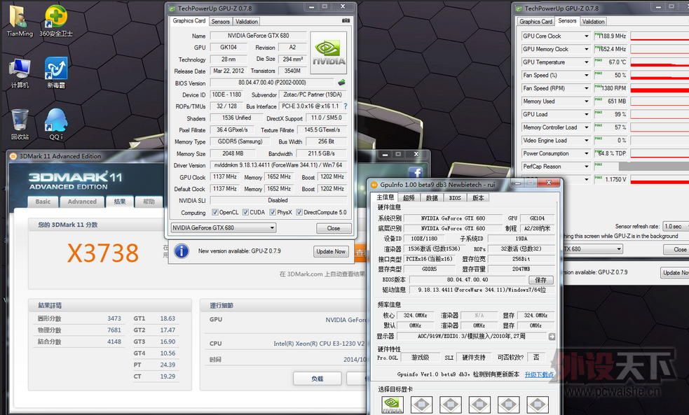
Task: Click the X3738 score in 3DMark
Action: click(103, 253)
